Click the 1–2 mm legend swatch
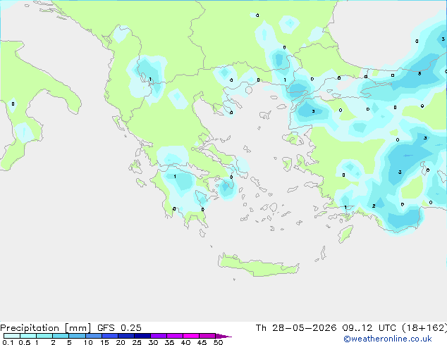The image size is (447, 345). [x=44, y=336]
